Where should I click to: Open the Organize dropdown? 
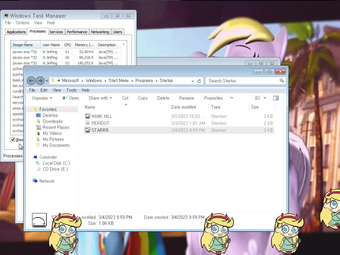click(42, 98)
